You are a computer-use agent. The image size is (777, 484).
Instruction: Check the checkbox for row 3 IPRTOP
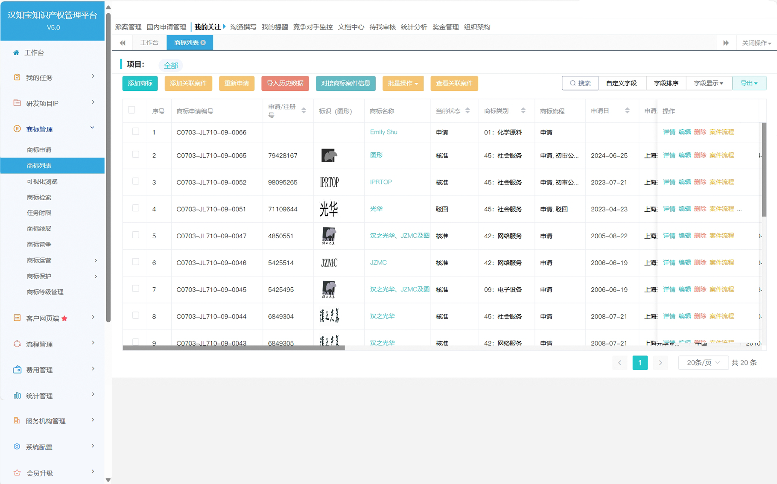point(135,181)
